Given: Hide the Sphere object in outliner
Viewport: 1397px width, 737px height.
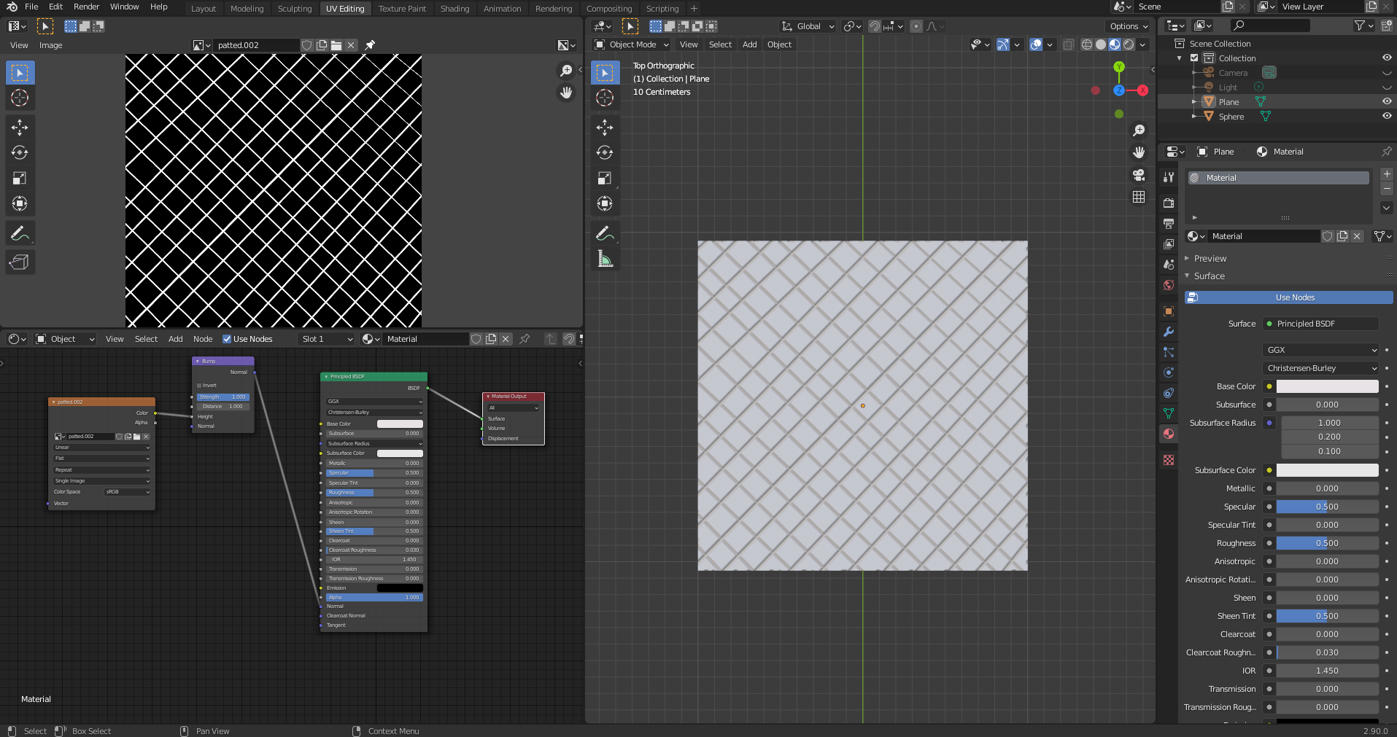Looking at the screenshot, I should [1387, 117].
